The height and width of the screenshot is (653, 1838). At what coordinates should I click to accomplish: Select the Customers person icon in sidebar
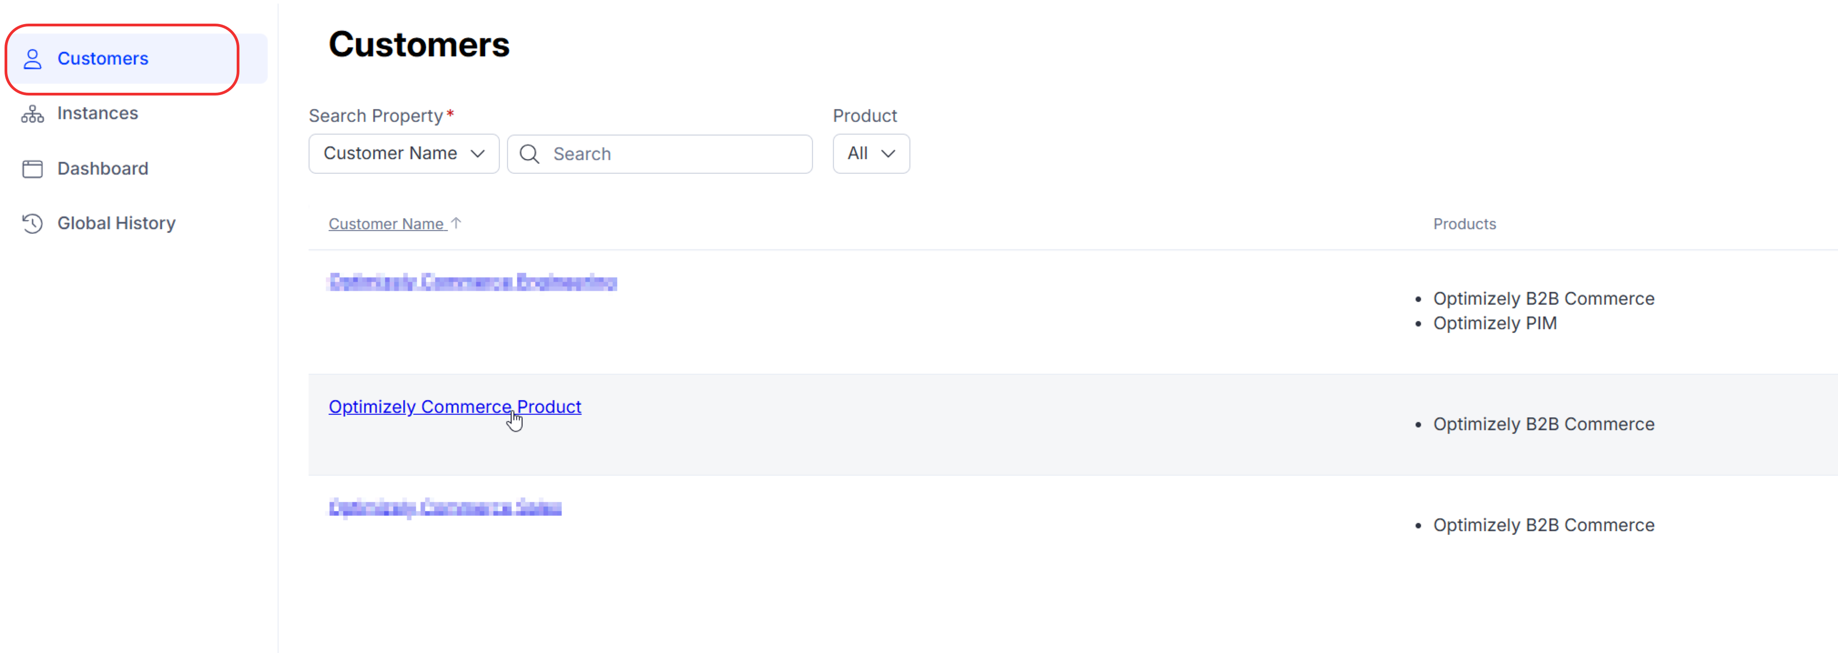pyautogui.click(x=32, y=59)
